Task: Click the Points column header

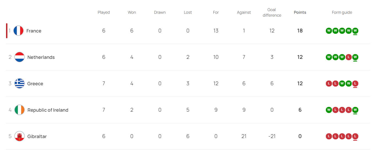Action: 300,12
